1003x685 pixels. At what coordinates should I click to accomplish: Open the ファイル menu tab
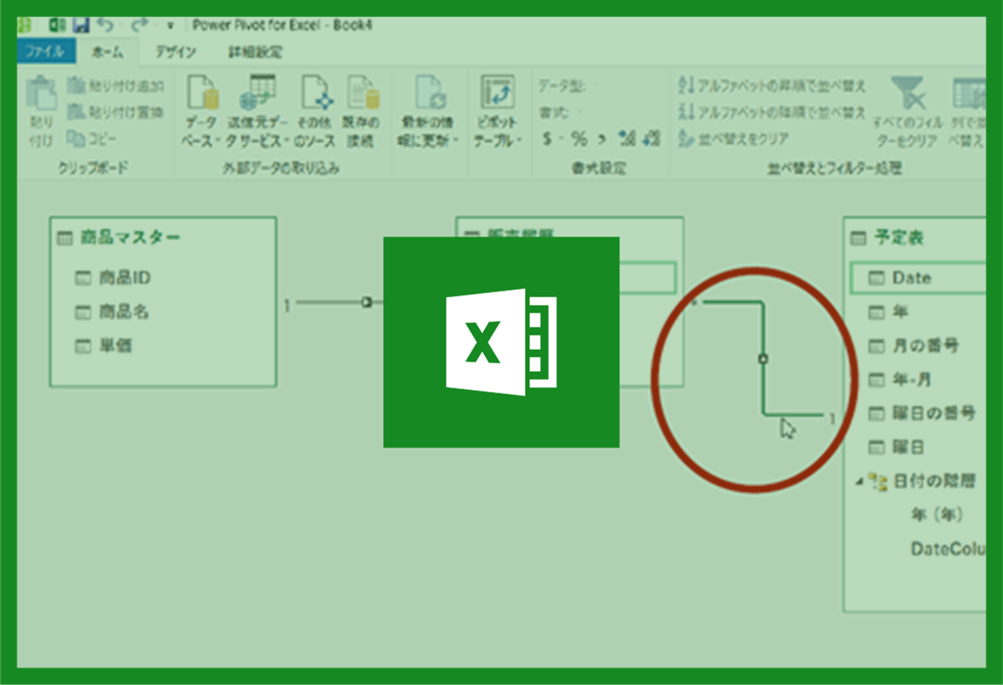(45, 52)
